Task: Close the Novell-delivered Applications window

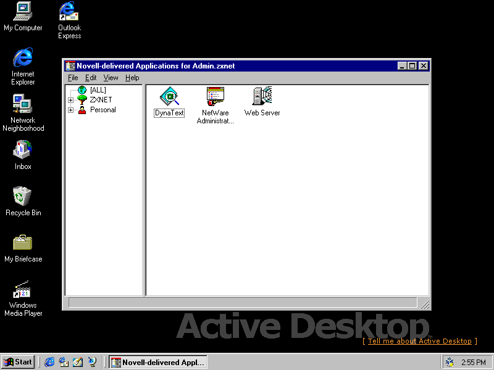Action: [424, 66]
